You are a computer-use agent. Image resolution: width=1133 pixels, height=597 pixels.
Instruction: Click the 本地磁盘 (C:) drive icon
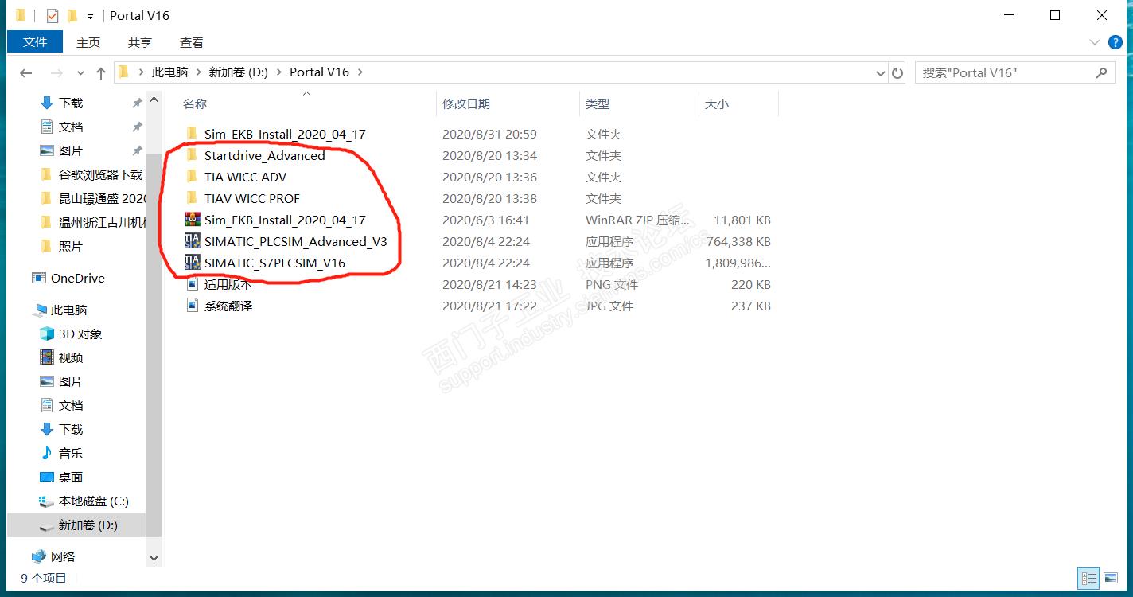click(47, 501)
